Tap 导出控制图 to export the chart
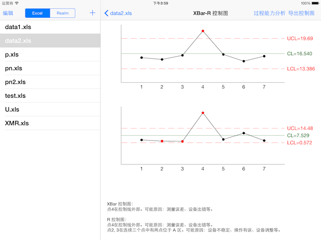This screenshot has height=240, width=321. point(301,13)
